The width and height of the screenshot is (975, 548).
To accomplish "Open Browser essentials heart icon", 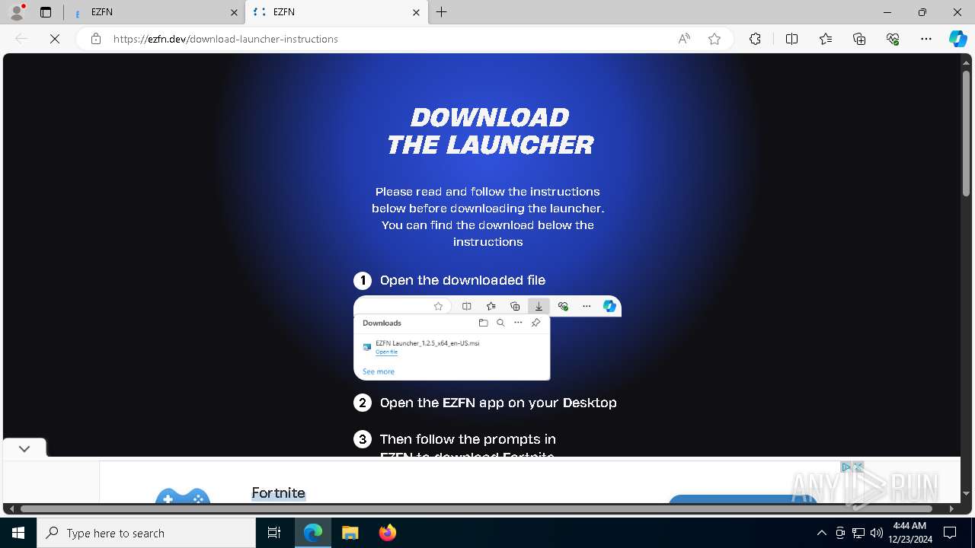I will point(893,39).
